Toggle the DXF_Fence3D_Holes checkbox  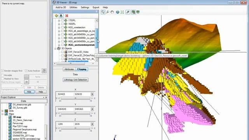click(63, 52)
